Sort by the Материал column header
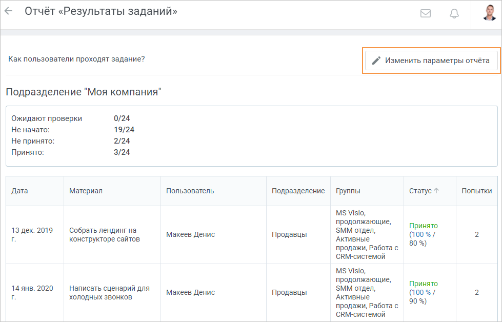502x322 pixels. coord(86,191)
